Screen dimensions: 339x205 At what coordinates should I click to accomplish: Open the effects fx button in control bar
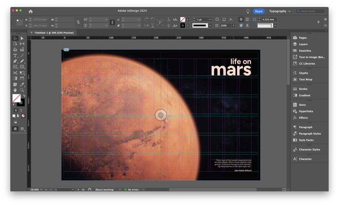click(231, 19)
